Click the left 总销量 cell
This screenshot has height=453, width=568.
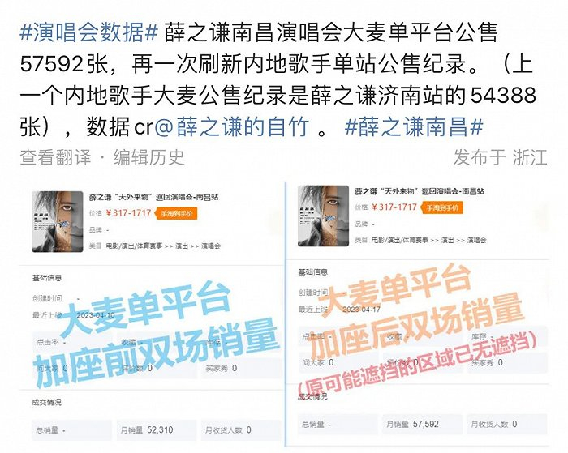coord(71,429)
